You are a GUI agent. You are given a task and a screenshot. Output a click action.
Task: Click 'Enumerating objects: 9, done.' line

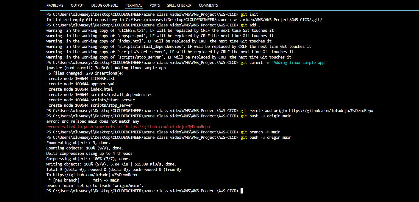coord(78,143)
